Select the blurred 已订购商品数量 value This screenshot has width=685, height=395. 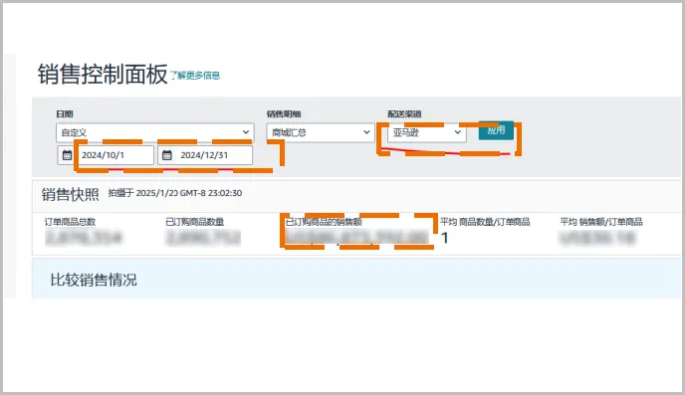203,238
